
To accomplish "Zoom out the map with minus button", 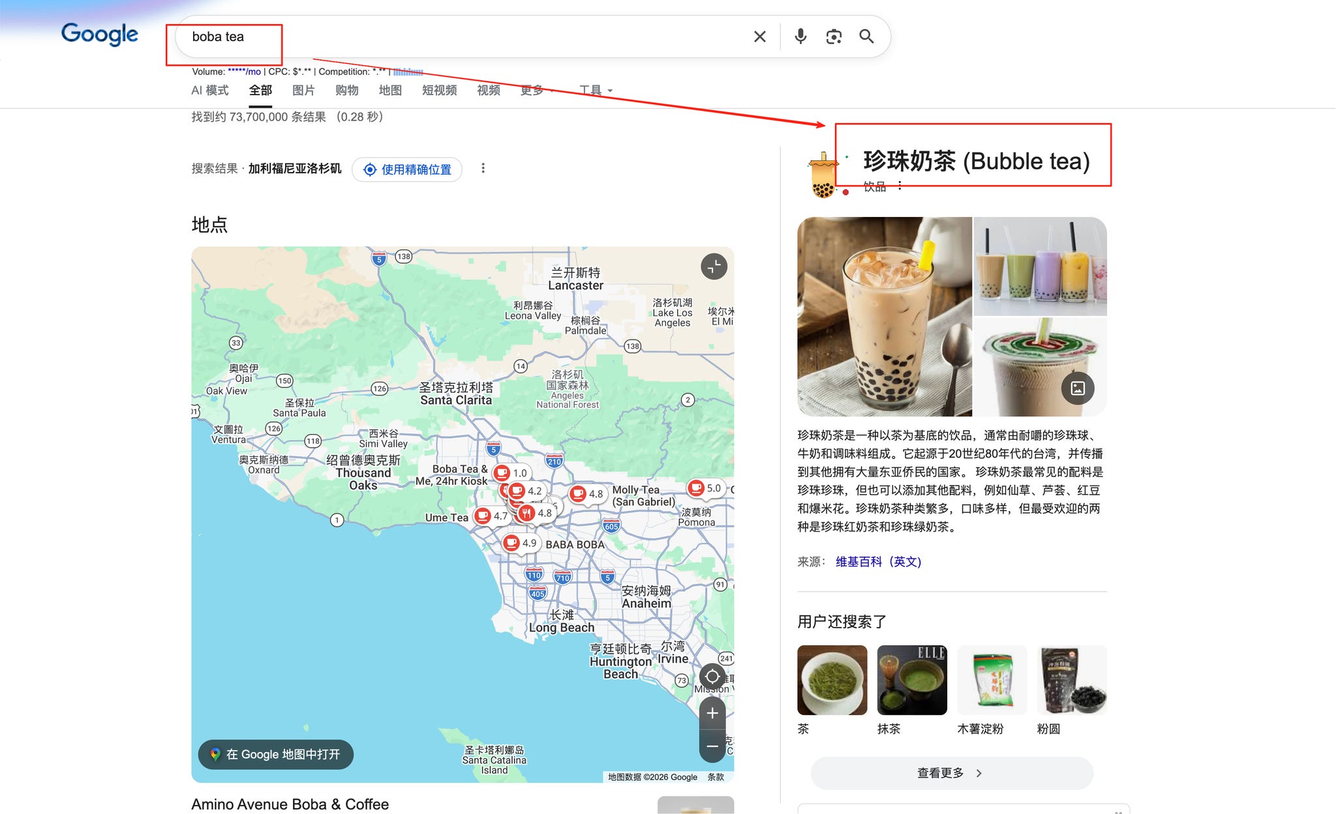I will coord(712,746).
